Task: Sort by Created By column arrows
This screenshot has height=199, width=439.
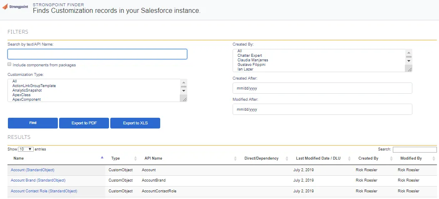Action: point(391,158)
